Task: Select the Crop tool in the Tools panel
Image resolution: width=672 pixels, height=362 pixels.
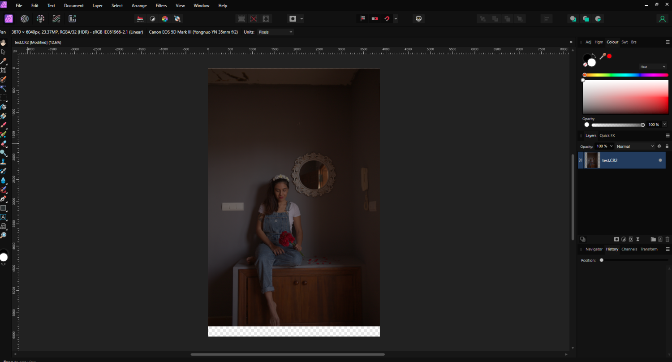Action: 4,70
